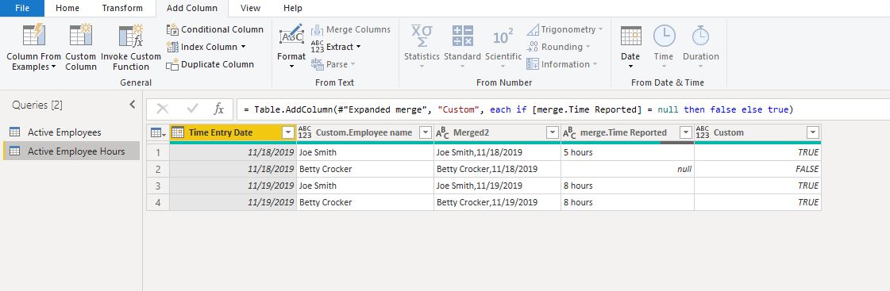Collapse the Queries pane chevron

click(x=133, y=105)
